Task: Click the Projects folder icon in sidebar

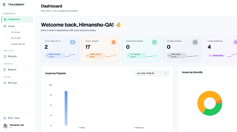Action: (5, 56)
